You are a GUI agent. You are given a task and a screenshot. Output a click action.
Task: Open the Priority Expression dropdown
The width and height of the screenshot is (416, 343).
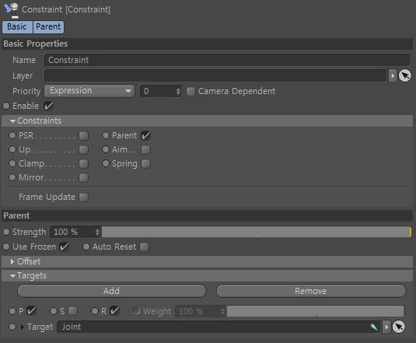89,91
